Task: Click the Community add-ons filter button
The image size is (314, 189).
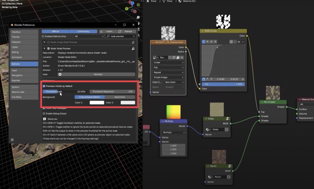Action: point(83,32)
